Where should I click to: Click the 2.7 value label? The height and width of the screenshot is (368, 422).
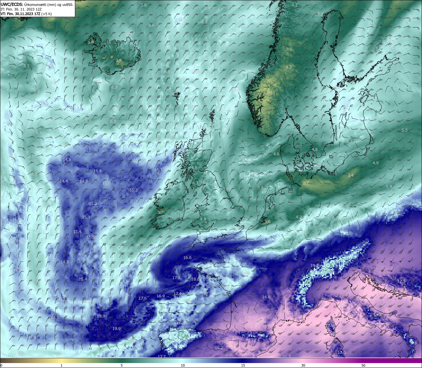(x=306, y=183)
